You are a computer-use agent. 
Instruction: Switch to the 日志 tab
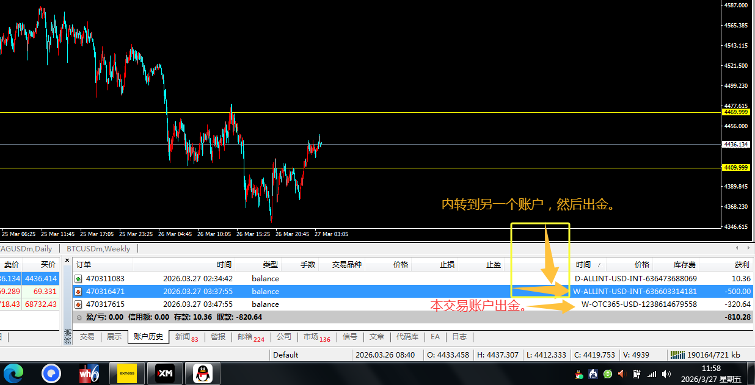[459, 337]
